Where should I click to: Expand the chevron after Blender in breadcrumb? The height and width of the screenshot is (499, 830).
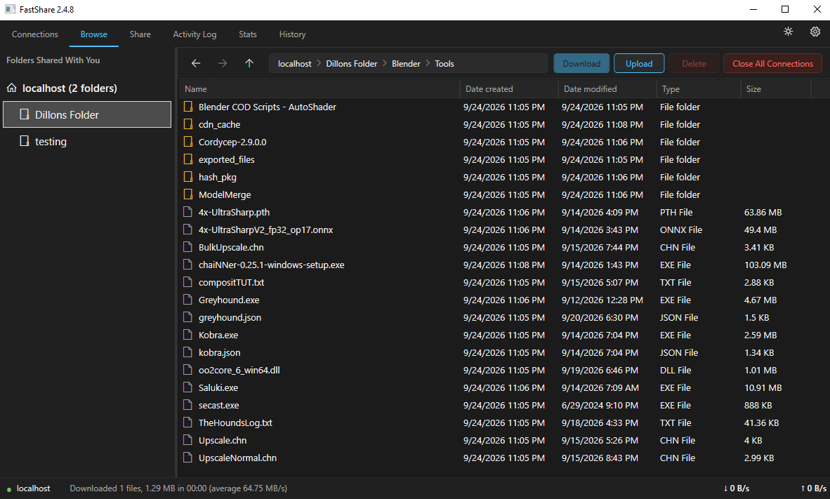click(428, 63)
